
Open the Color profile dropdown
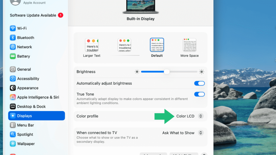[201, 116]
